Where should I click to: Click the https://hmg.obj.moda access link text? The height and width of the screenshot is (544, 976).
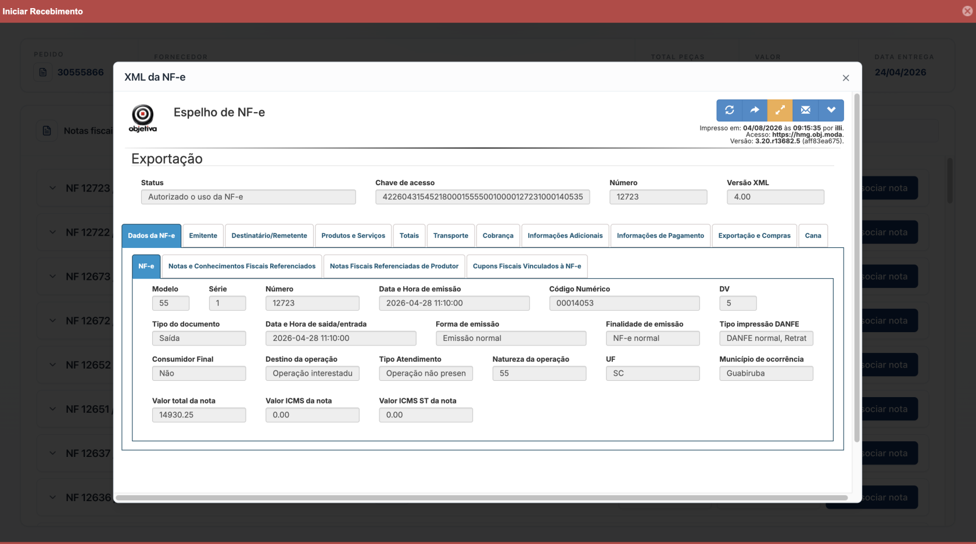pyautogui.click(x=807, y=135)
